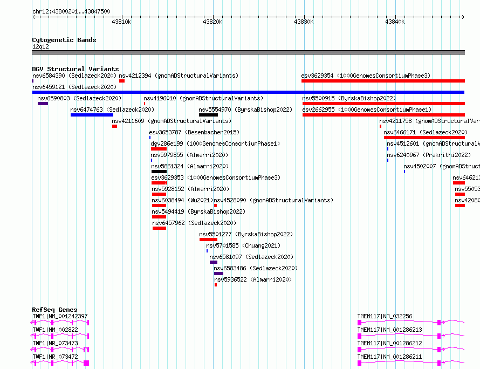Select the DGV Structural Variants track title
The height and width of the screenshot is (369, 480).
[76, 69]
